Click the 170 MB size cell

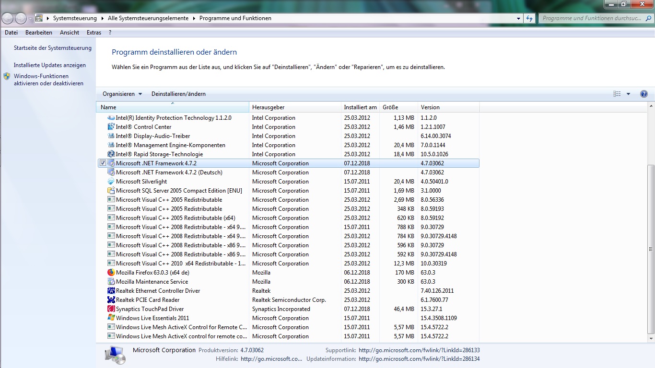(405, 273)
